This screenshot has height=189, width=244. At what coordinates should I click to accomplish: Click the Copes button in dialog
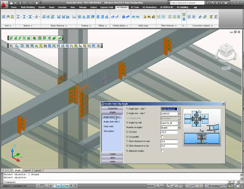[113, 154]
